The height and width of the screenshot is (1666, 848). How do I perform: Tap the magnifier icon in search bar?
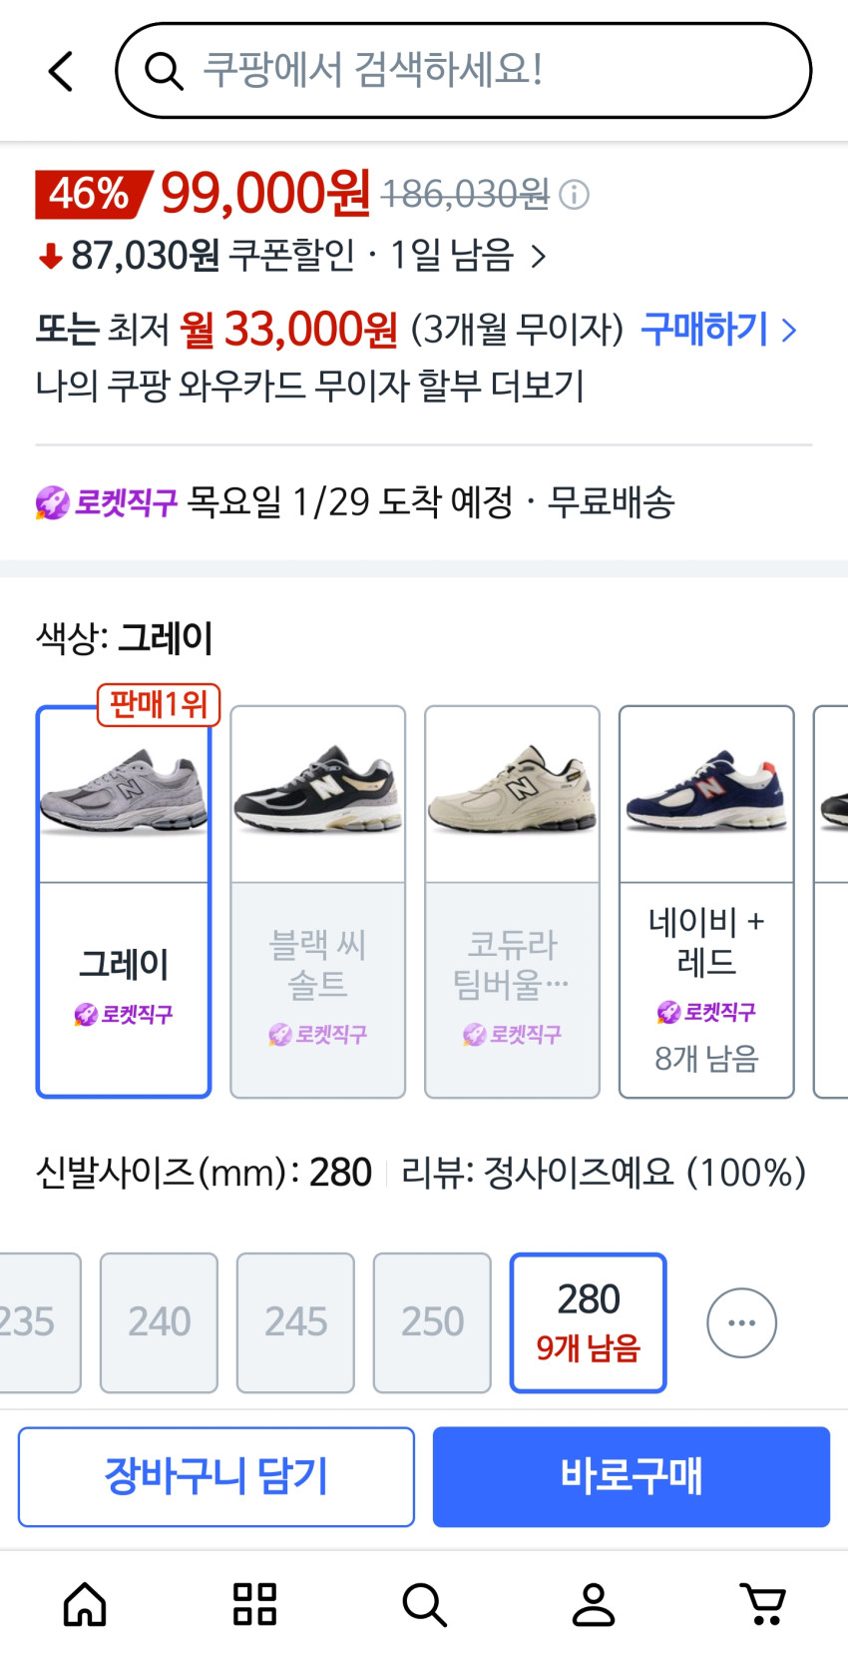click(x=164, y=71)
